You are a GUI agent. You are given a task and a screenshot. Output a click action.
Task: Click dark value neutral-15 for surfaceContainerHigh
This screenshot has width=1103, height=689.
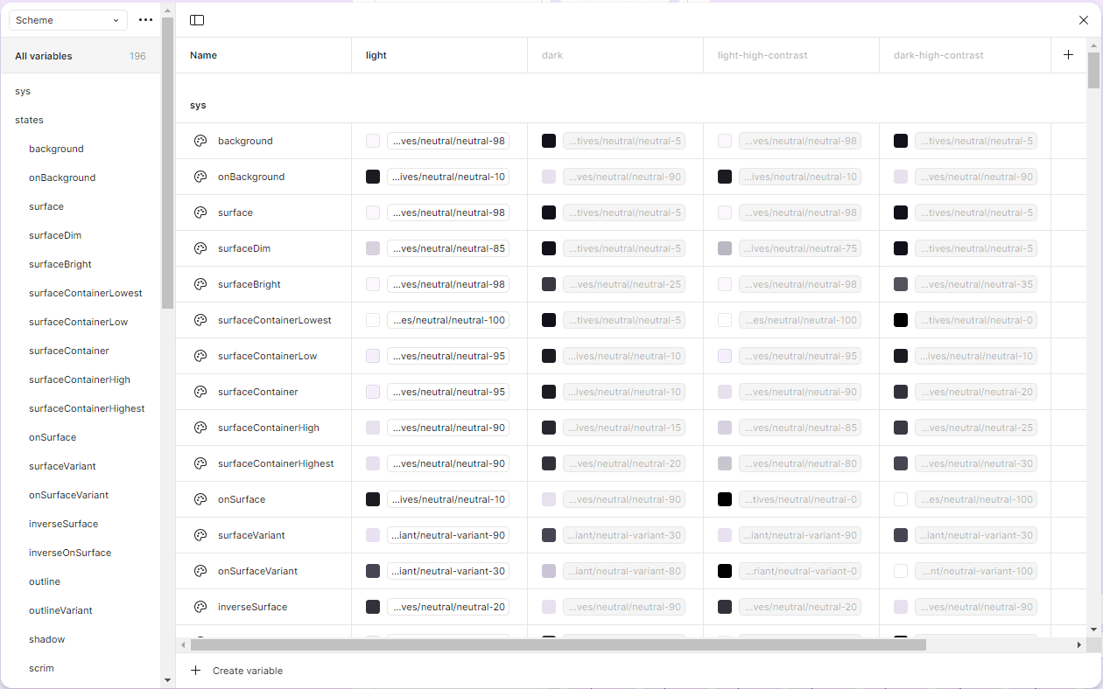624,428
